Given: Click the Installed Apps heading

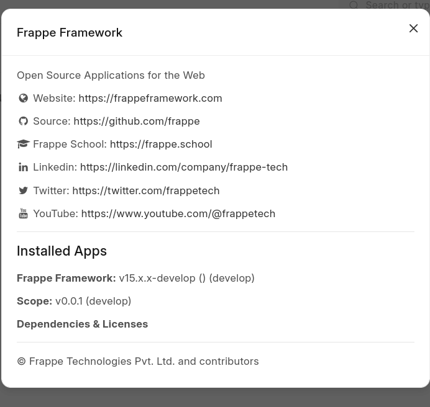Looking at the screenshot, I should (62, 251).
